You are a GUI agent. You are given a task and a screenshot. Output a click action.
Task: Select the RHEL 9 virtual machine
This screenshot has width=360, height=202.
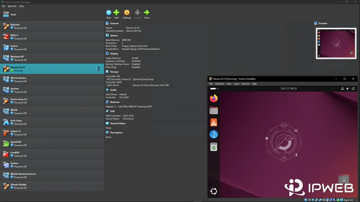pos(52,37)
